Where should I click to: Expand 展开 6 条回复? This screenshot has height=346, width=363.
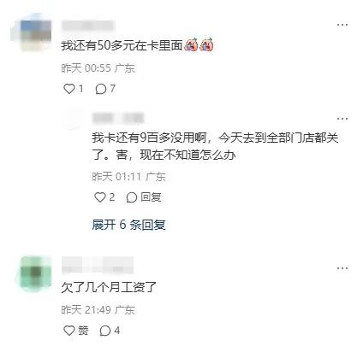128,225
